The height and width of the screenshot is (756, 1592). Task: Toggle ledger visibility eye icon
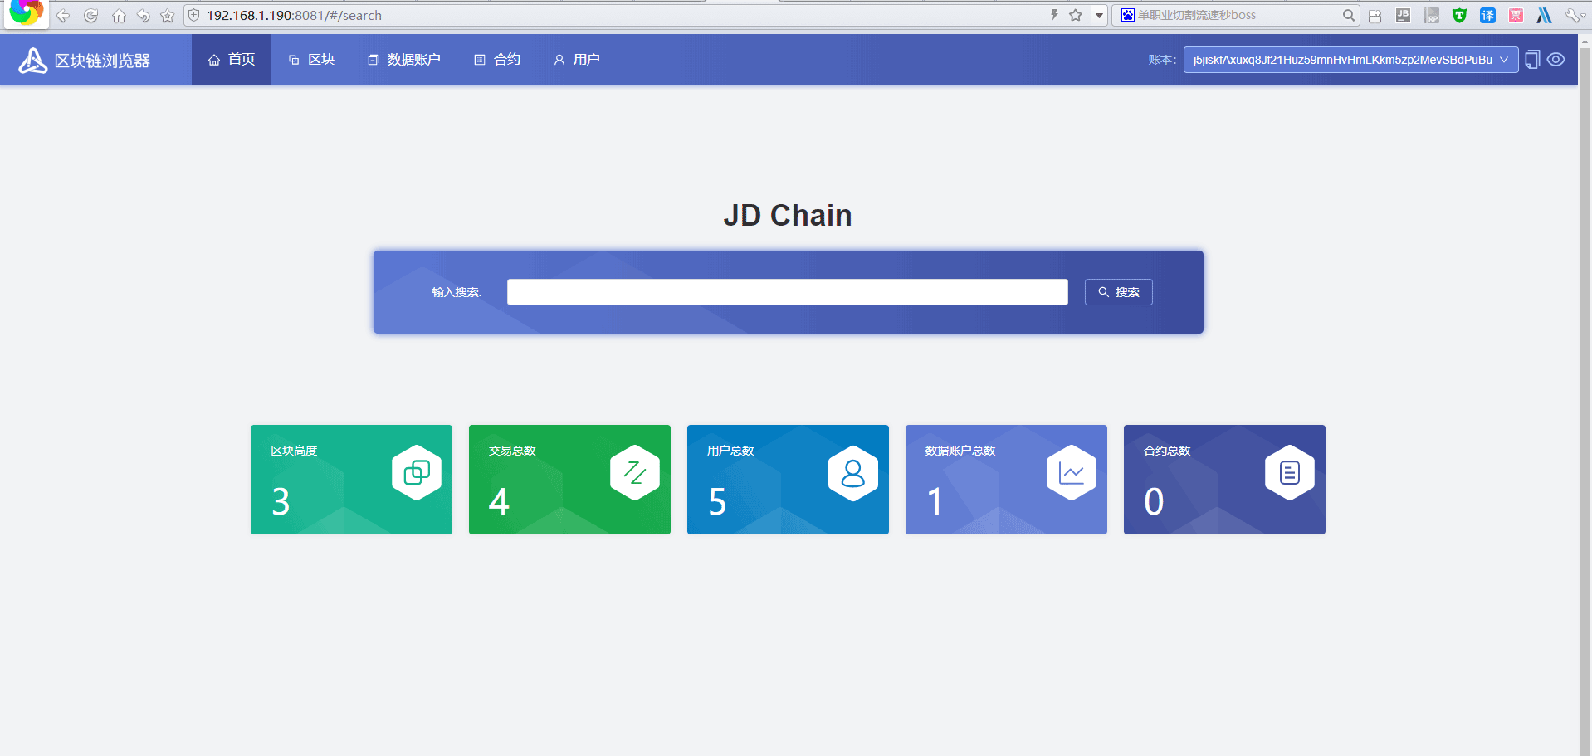click(x=1556, y=60)
